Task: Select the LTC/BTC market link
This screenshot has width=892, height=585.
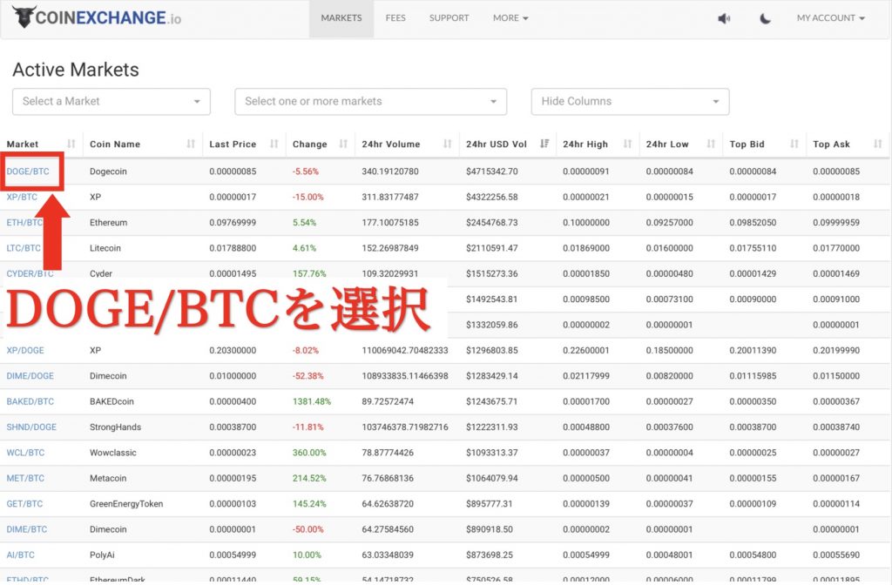Action: (24, 248)
